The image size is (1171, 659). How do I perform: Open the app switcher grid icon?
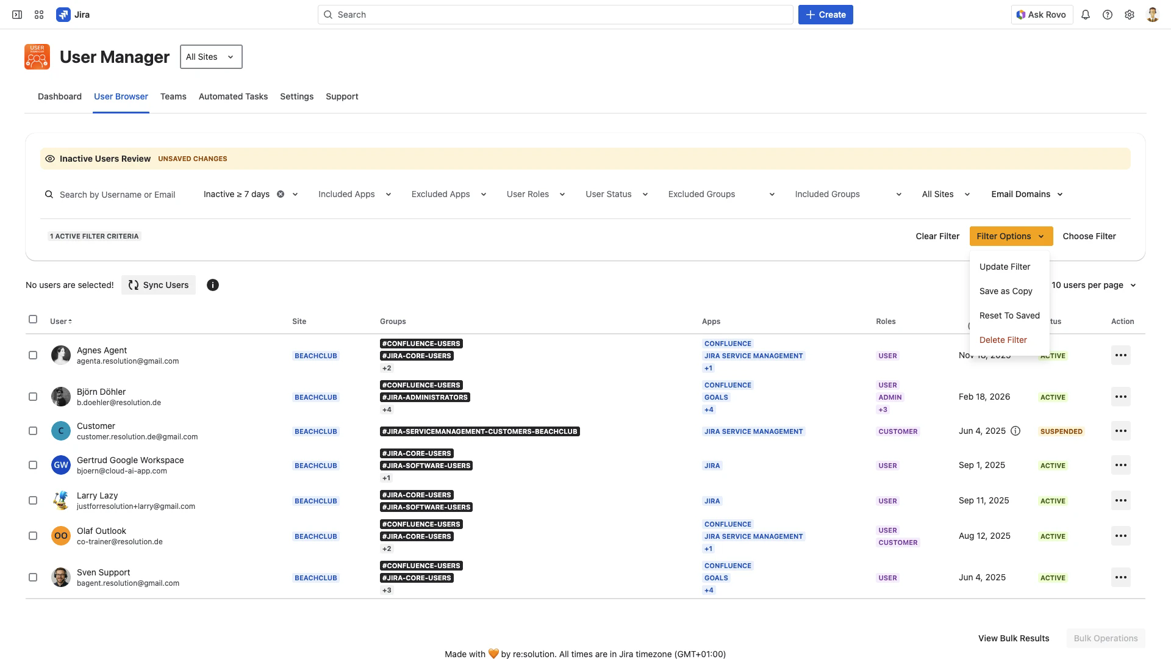[39, 14]
